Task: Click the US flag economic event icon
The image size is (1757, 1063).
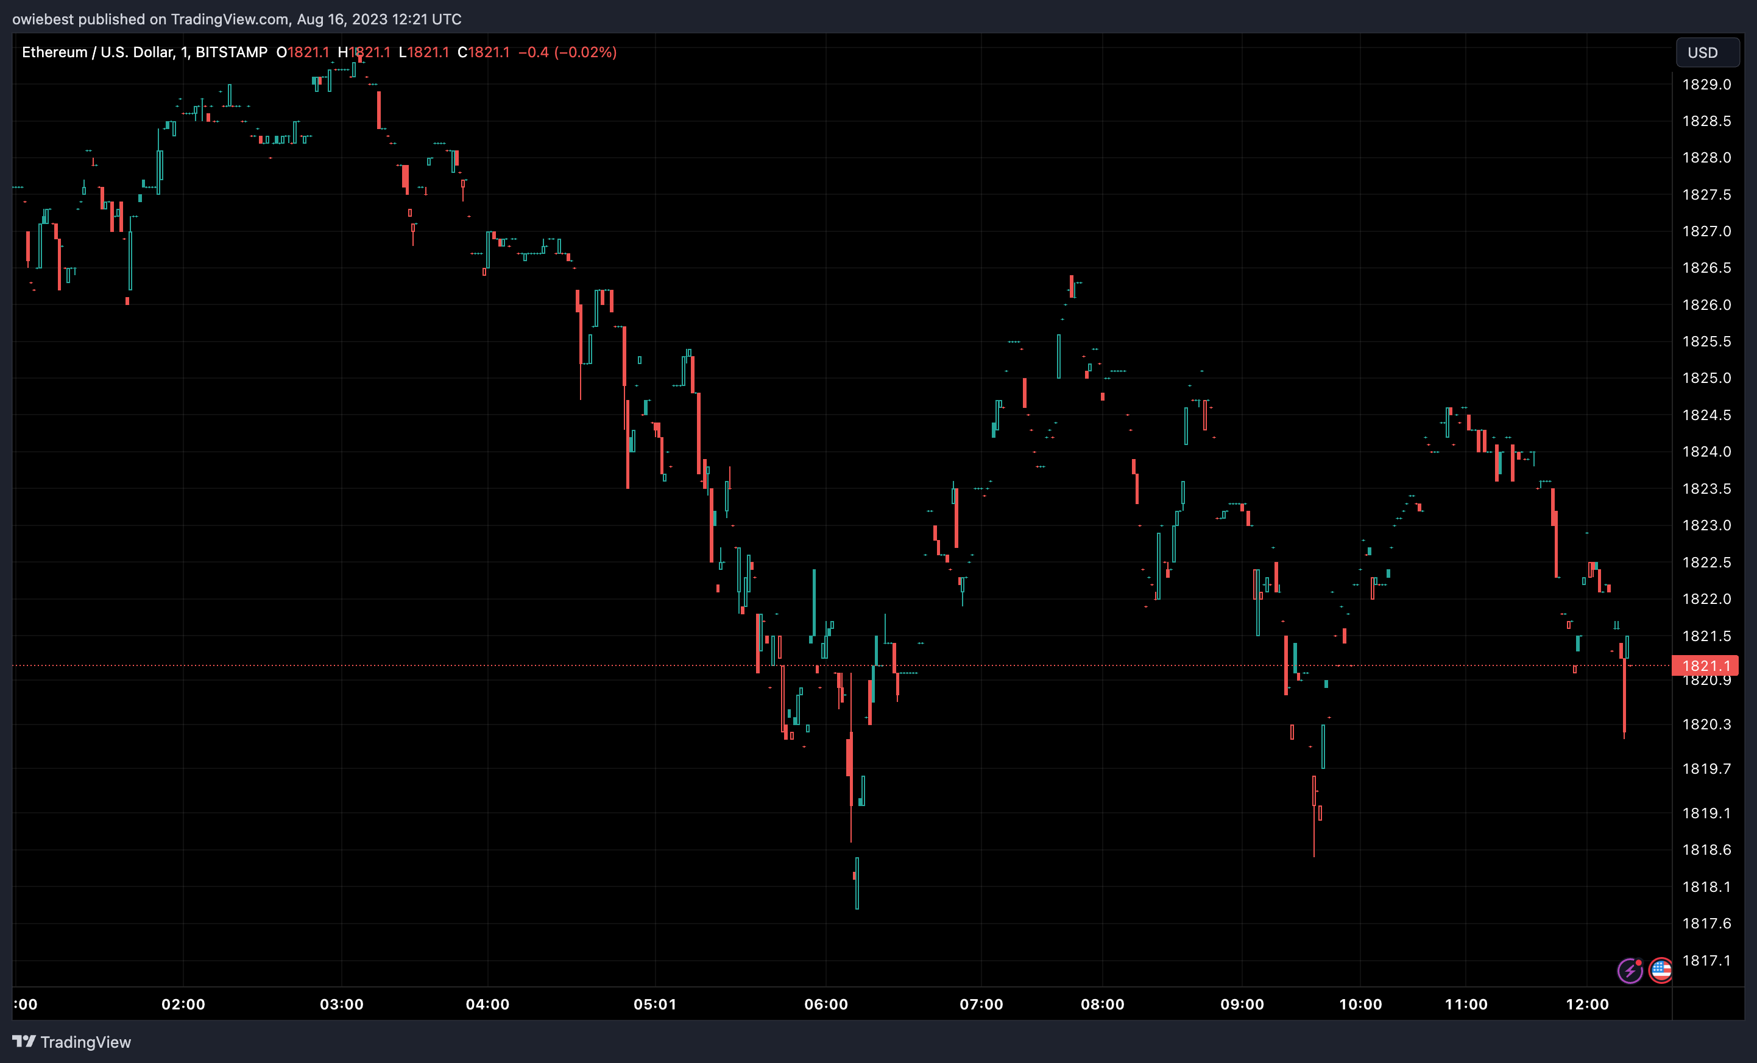Action: pyautogui.click(x=1661, y=970)
